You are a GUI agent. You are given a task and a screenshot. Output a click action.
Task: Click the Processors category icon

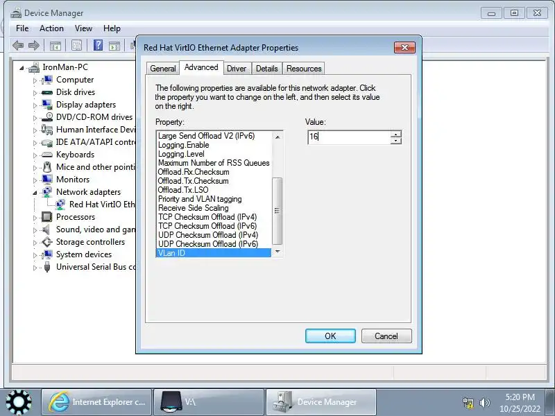[x=47, y=217]
